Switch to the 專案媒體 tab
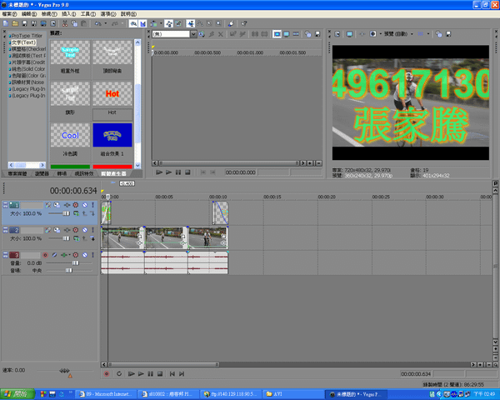 click(x=17, y=173)
